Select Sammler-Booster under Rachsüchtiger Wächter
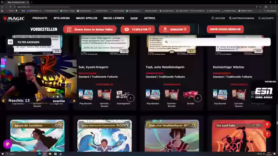This screenshot has width=278, height=156. click(239, 98)
